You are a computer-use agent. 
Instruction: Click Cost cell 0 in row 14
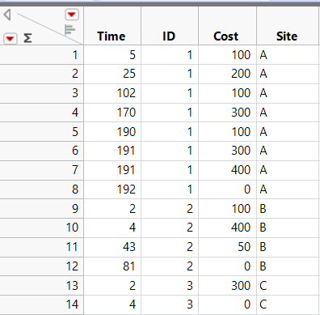pyautogui.click(x=228, y=304)
